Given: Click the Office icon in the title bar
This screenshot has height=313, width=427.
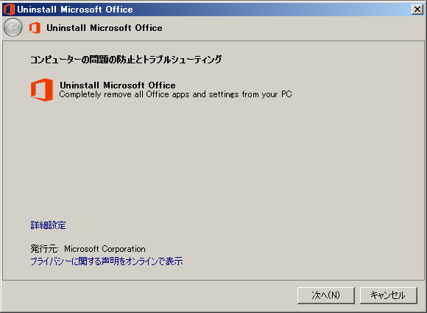Looking at the screenshot, I should (9, 10).
